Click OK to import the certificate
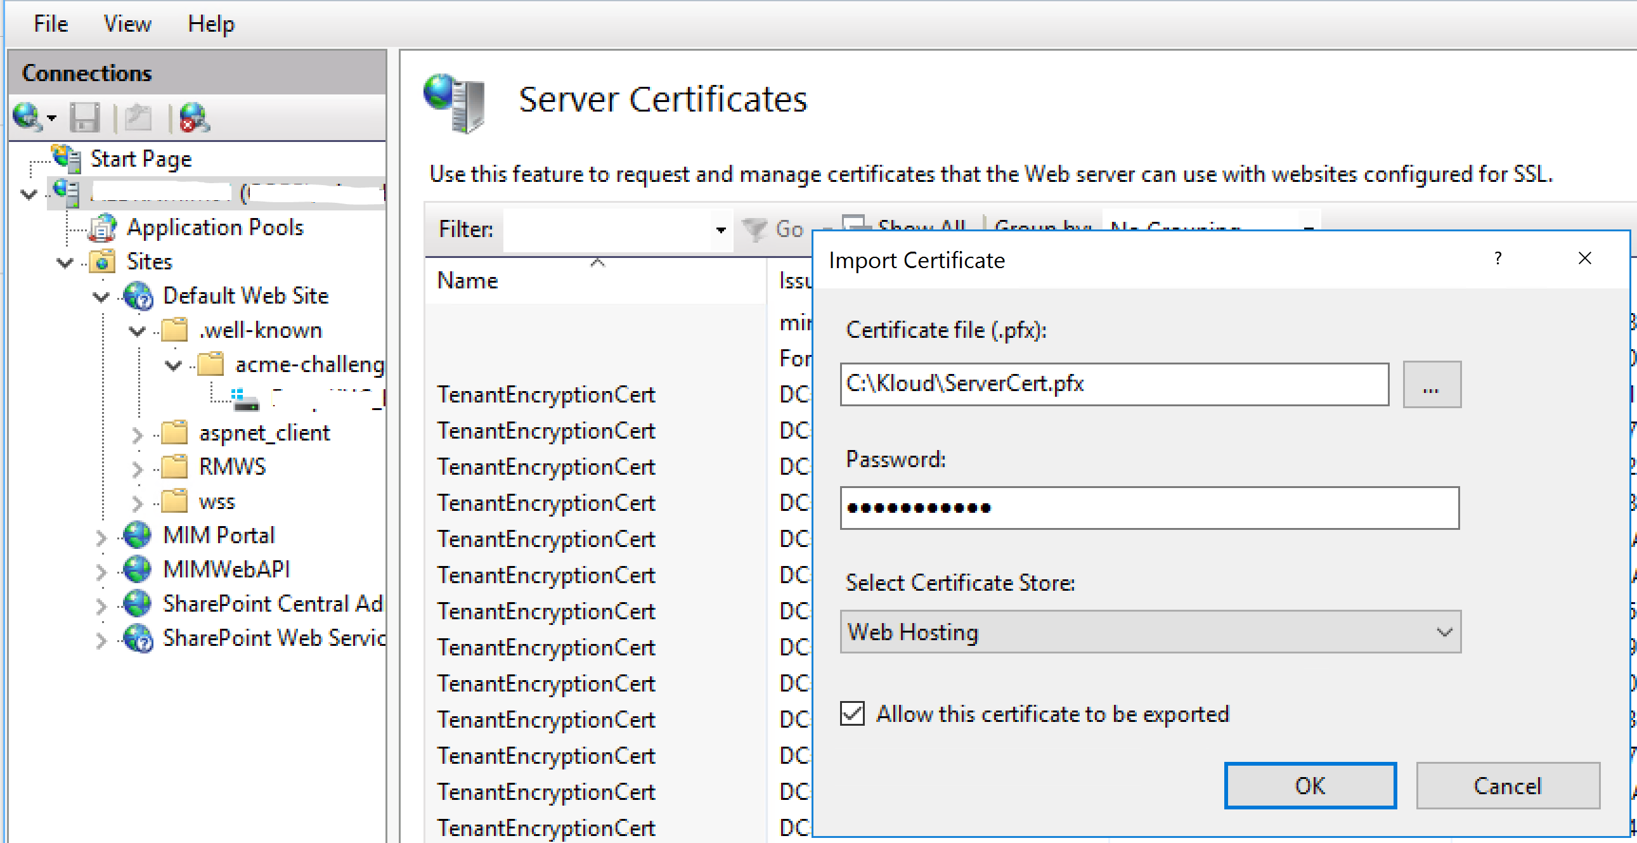This screenshot has width=1637, height=843. tap(1310, 786)
